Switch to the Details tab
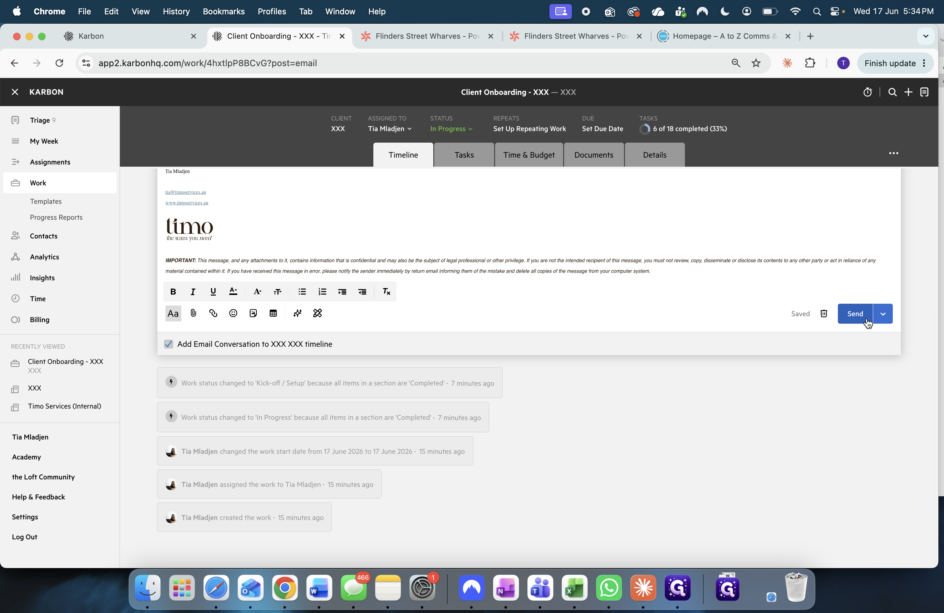This screenshot has width=944, height=613. pos(654,154)
